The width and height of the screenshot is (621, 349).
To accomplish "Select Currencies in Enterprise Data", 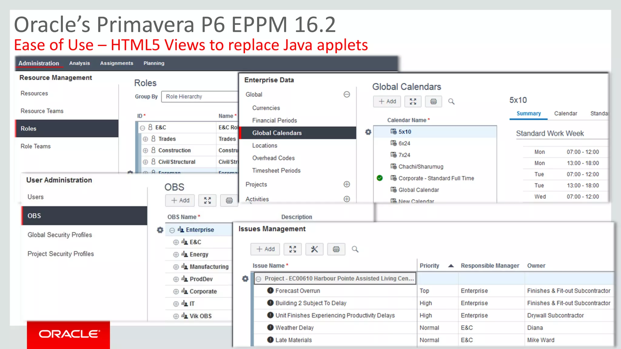I will [x=266, y=108].
